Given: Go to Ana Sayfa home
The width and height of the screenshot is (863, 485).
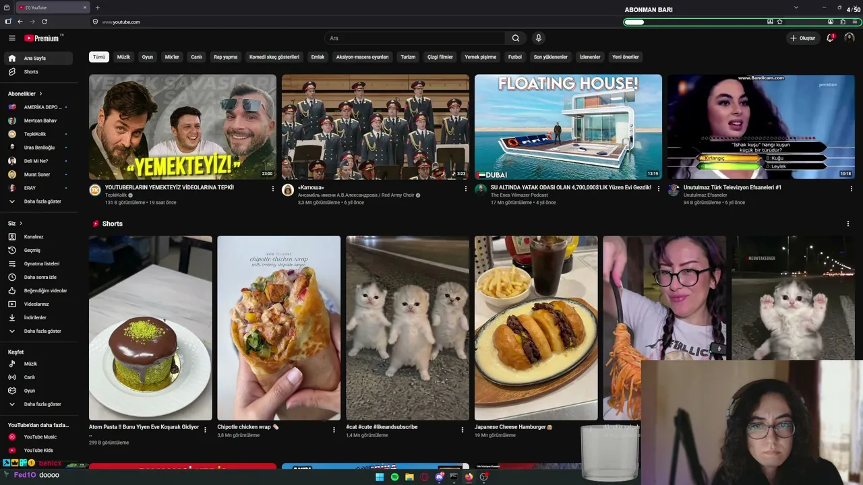Looking at the screenshot, I should 38,59.
